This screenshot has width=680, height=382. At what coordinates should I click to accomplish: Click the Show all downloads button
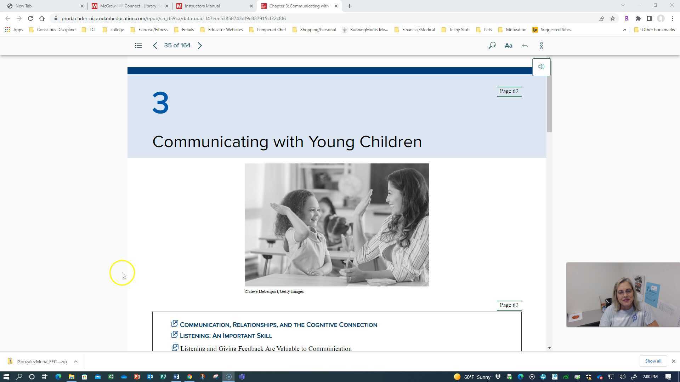click(653, 361)
